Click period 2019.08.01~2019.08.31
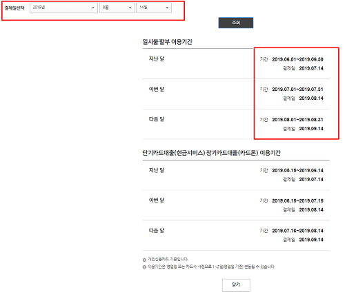Image resolution: width=345 pixels, height=301 pixels. click(297, 120)
